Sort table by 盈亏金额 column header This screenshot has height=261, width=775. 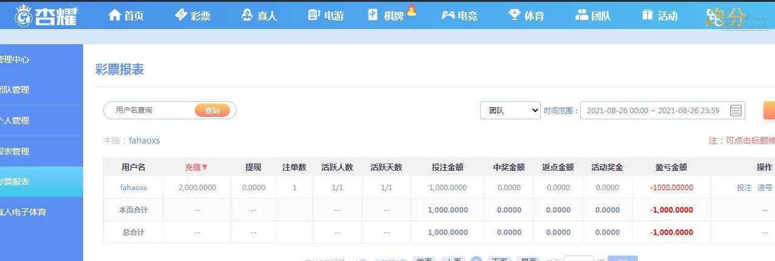[x=671, y=167]
